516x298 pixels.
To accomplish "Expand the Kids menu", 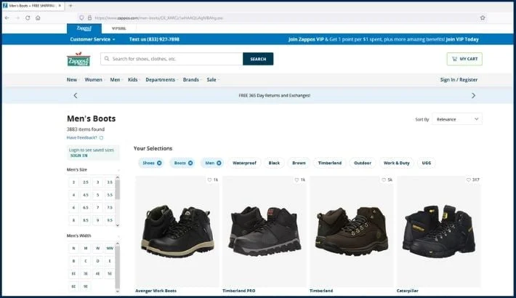I will [x=133, y=80].
